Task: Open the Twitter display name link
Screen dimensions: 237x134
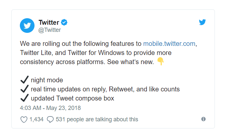Action: 49,22
